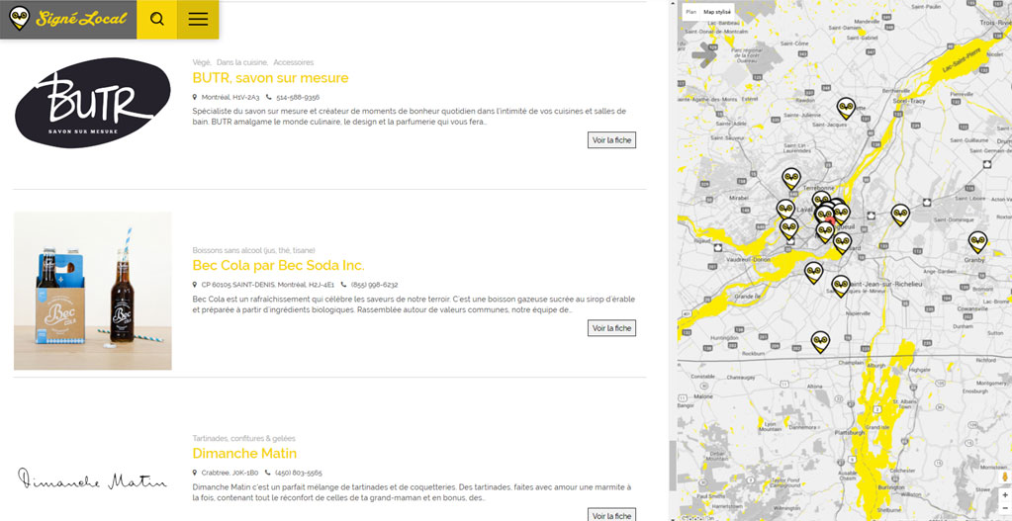Select the owl marker north of Grande-Île

(813, 272)
